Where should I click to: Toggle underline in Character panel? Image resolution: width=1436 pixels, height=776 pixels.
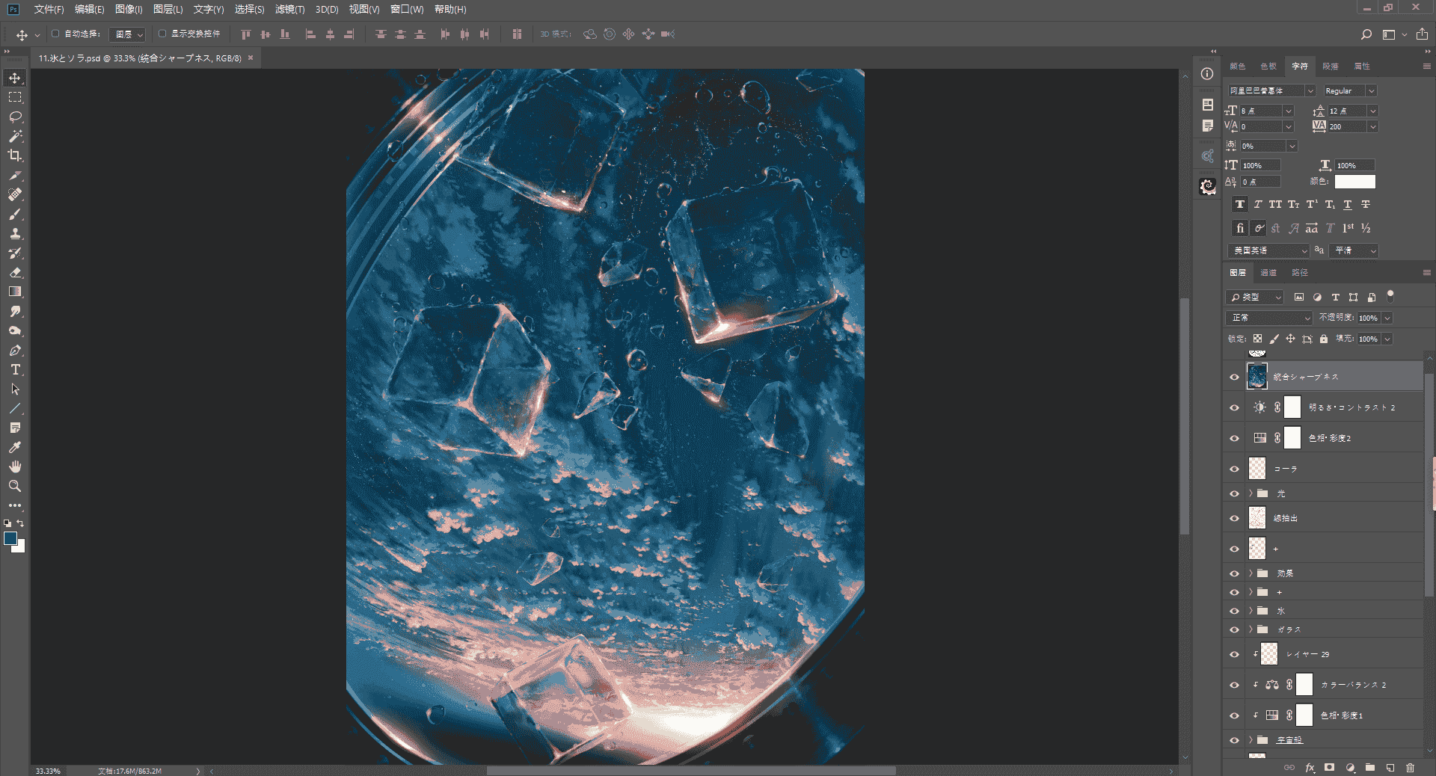tap(1348, 204)
